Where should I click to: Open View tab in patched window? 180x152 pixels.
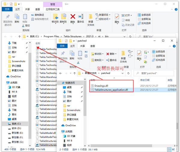[93, 46]
